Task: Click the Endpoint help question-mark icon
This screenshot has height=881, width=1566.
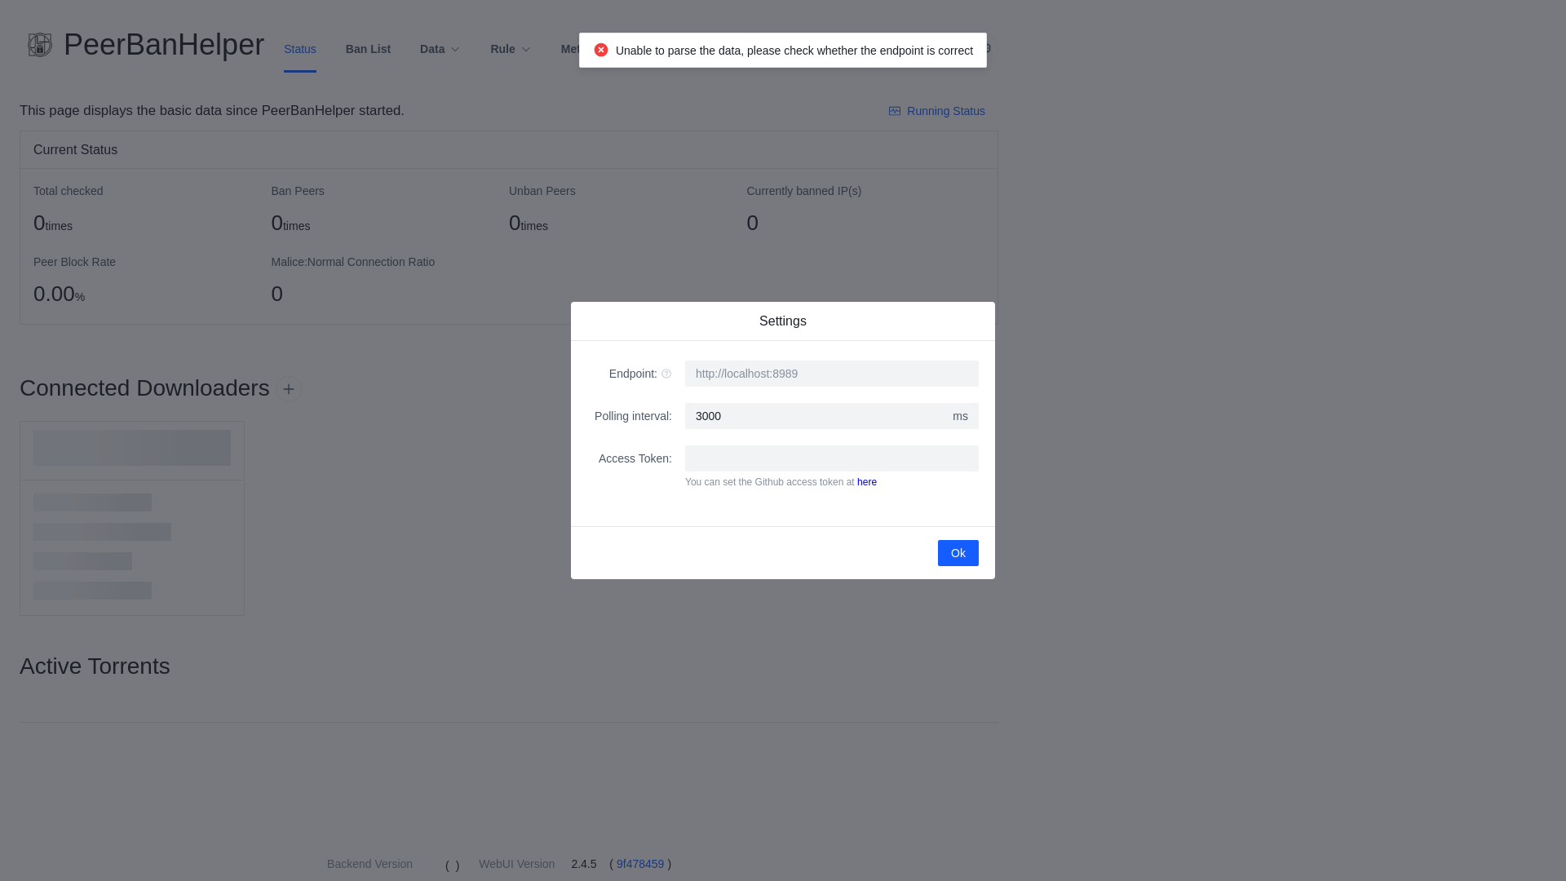Action: (666, 374)
